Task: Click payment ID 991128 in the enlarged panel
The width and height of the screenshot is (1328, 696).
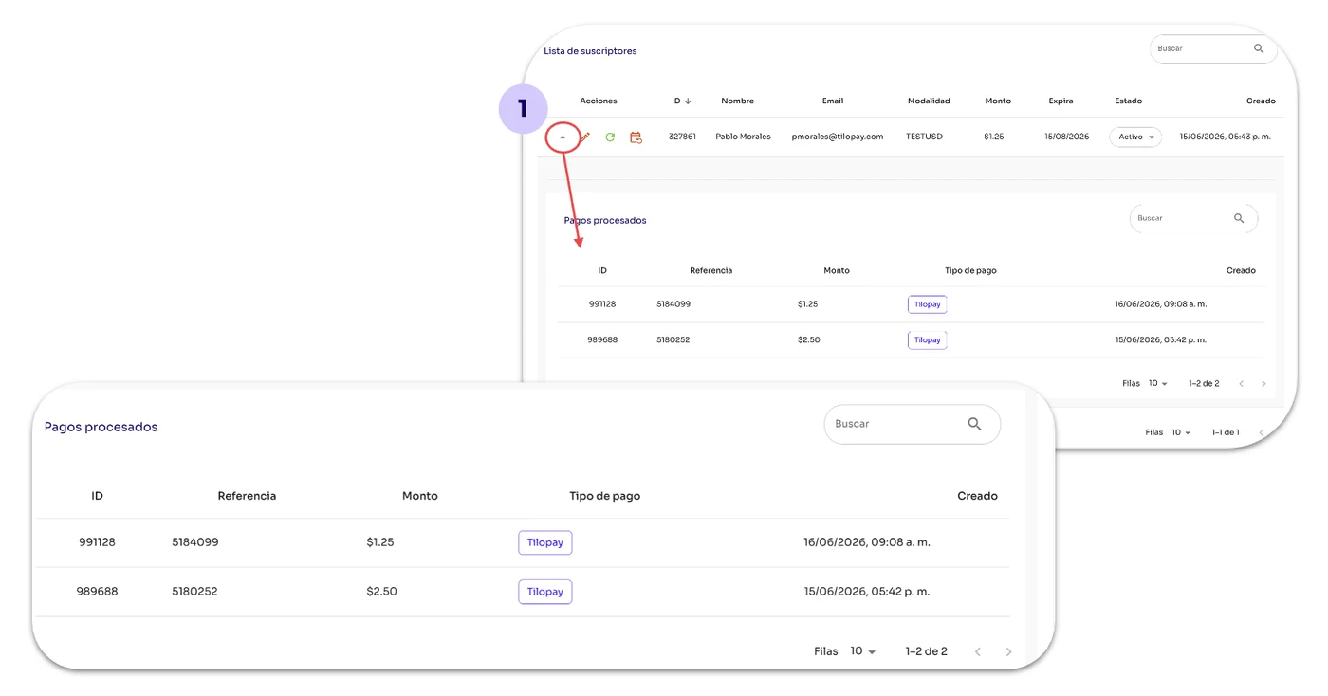Action: [98, 542]
